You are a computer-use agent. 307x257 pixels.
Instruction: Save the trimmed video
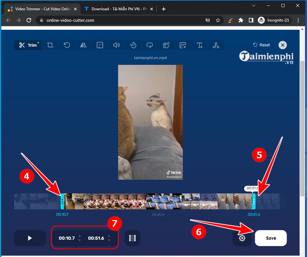[271, 238]
